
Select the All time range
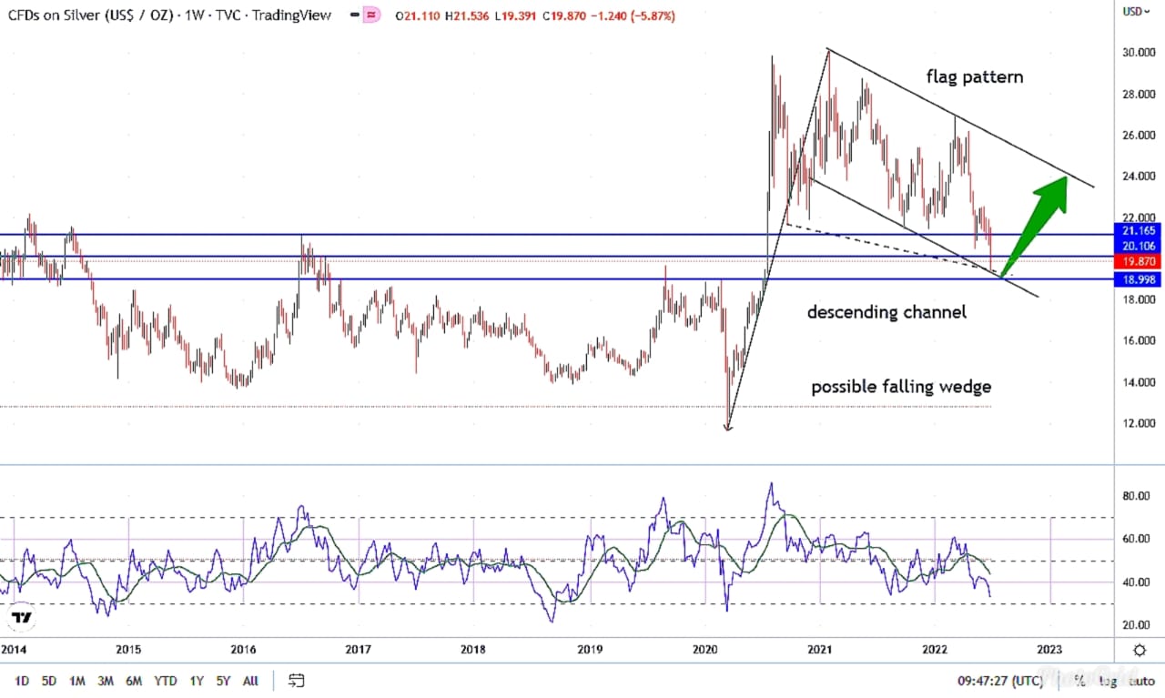coord(250,680)
